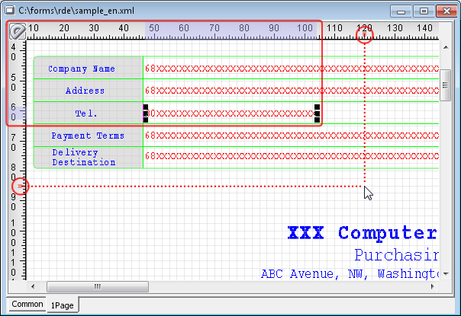Image resolution: width=461 pixels, height=316 pixels.
Task: Close the sample_en.xml window
Action: coord(446,11)
